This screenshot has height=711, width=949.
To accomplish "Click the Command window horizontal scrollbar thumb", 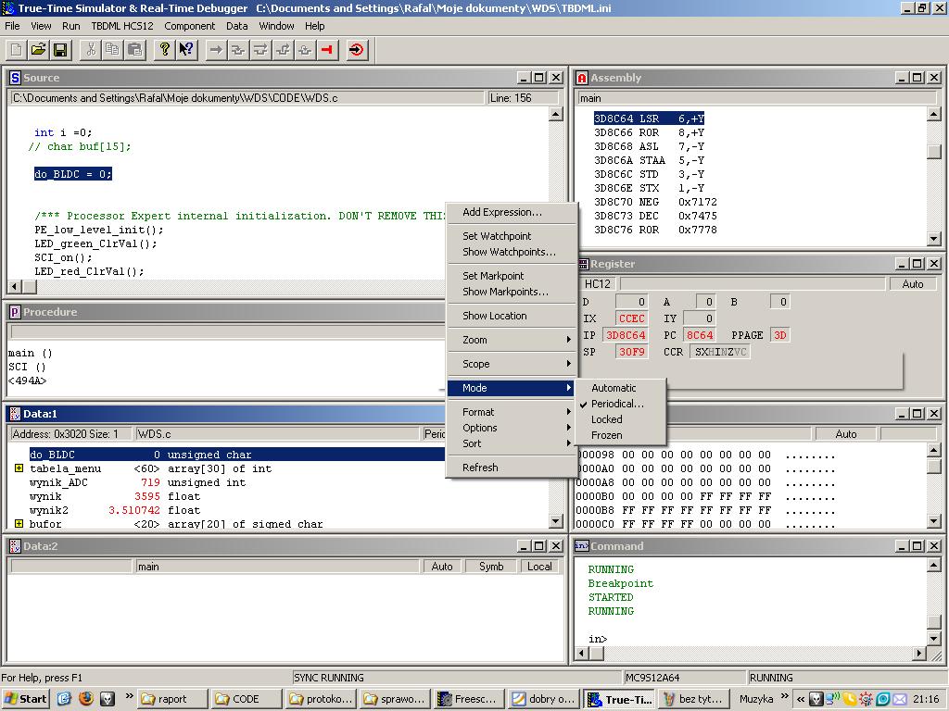I will [x=597, y=653].
